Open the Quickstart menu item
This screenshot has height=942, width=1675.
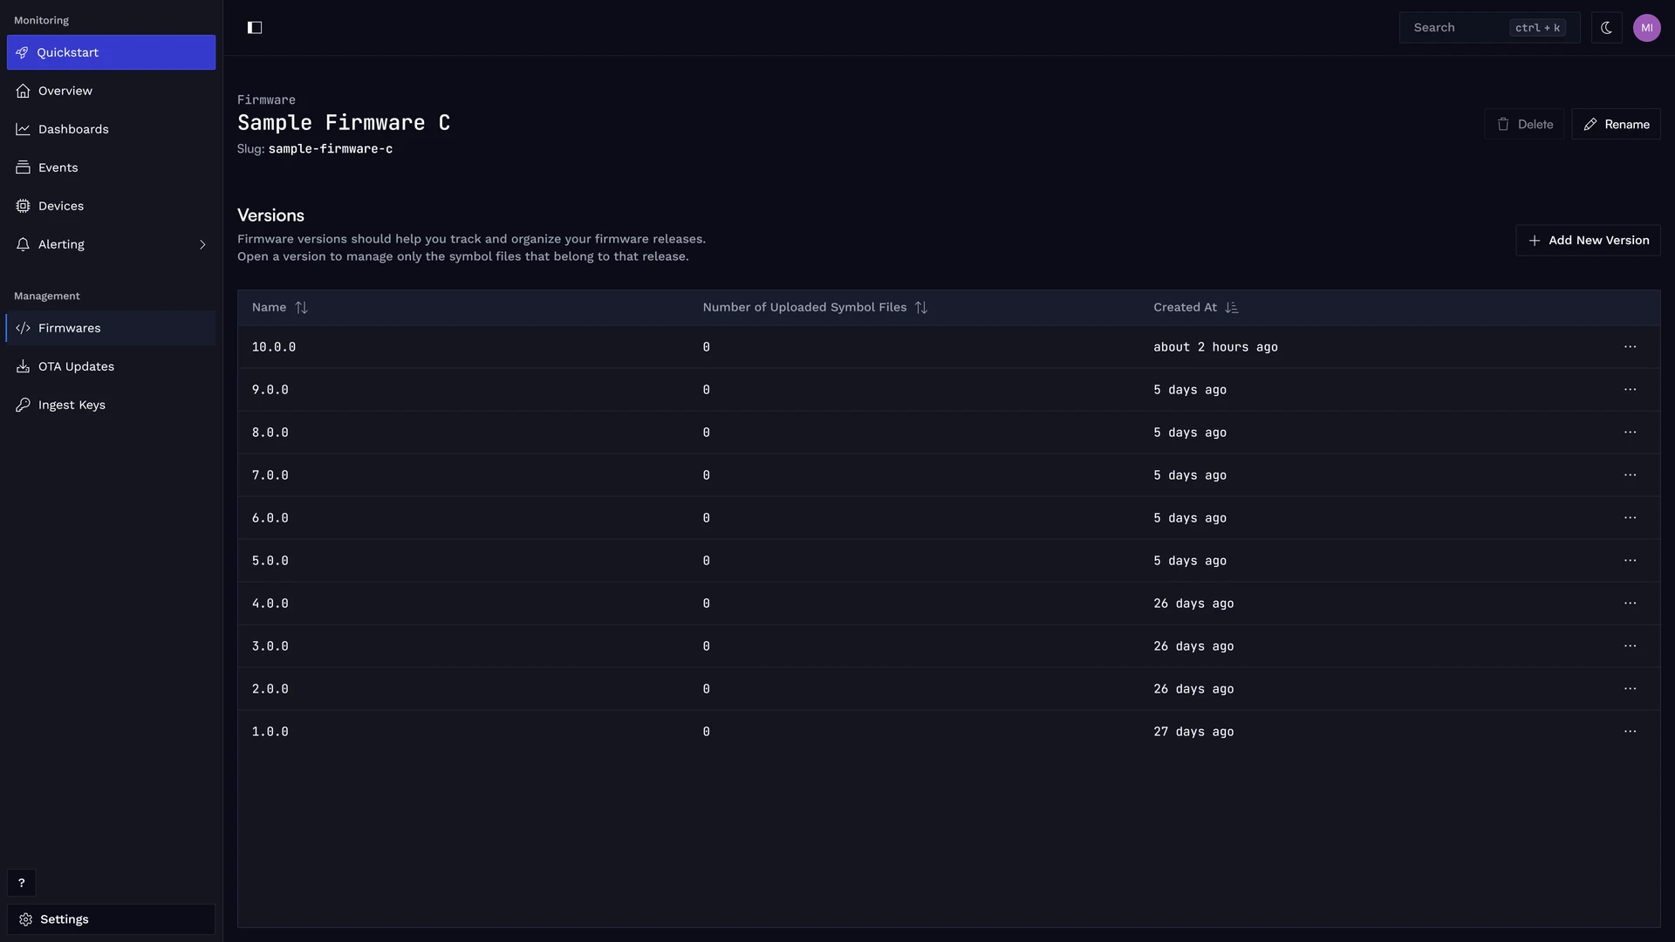coord(111,52)
